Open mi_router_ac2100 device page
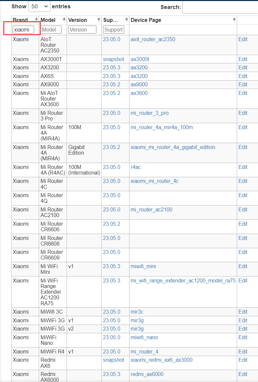 (151, 209)
